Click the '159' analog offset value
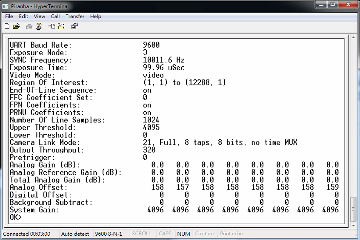 pos(332,187)
